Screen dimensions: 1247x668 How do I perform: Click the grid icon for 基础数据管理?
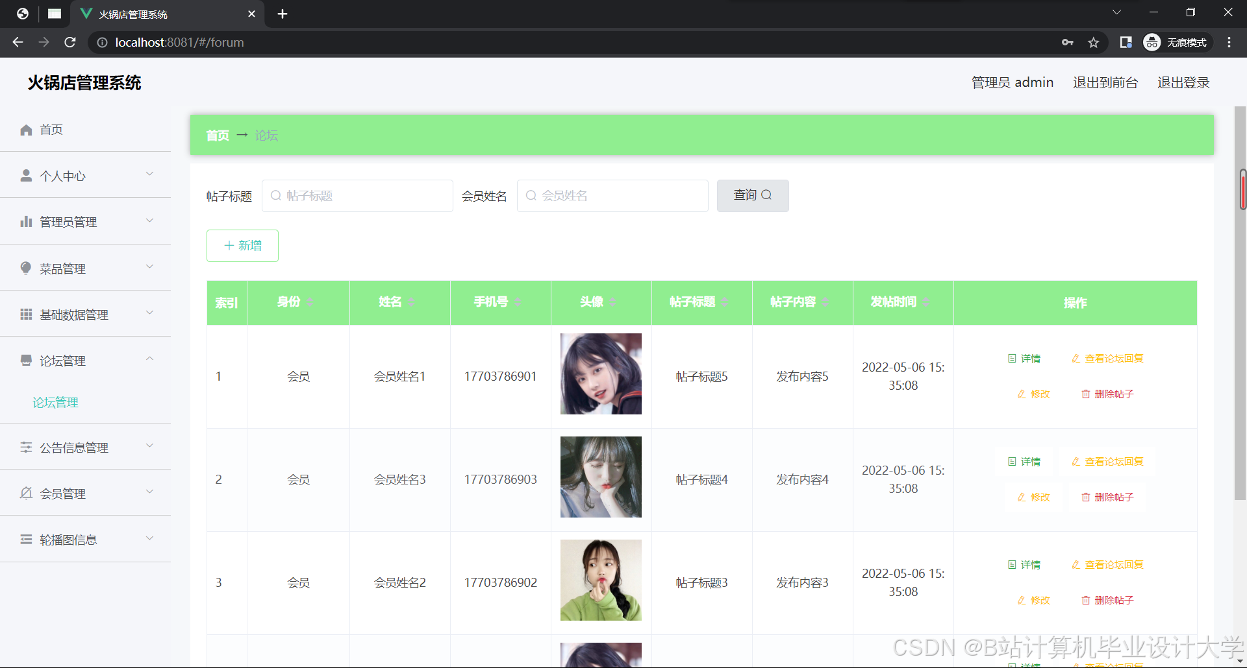pos(26,314)
